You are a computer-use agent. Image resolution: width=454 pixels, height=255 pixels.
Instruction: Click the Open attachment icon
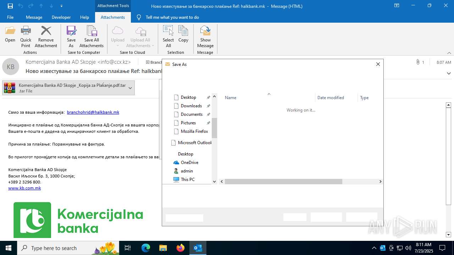pos(10,34)
